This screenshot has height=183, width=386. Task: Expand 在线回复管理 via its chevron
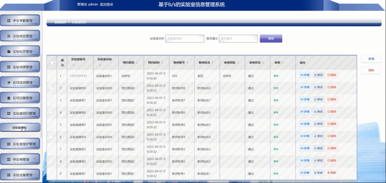coord(35,98)
